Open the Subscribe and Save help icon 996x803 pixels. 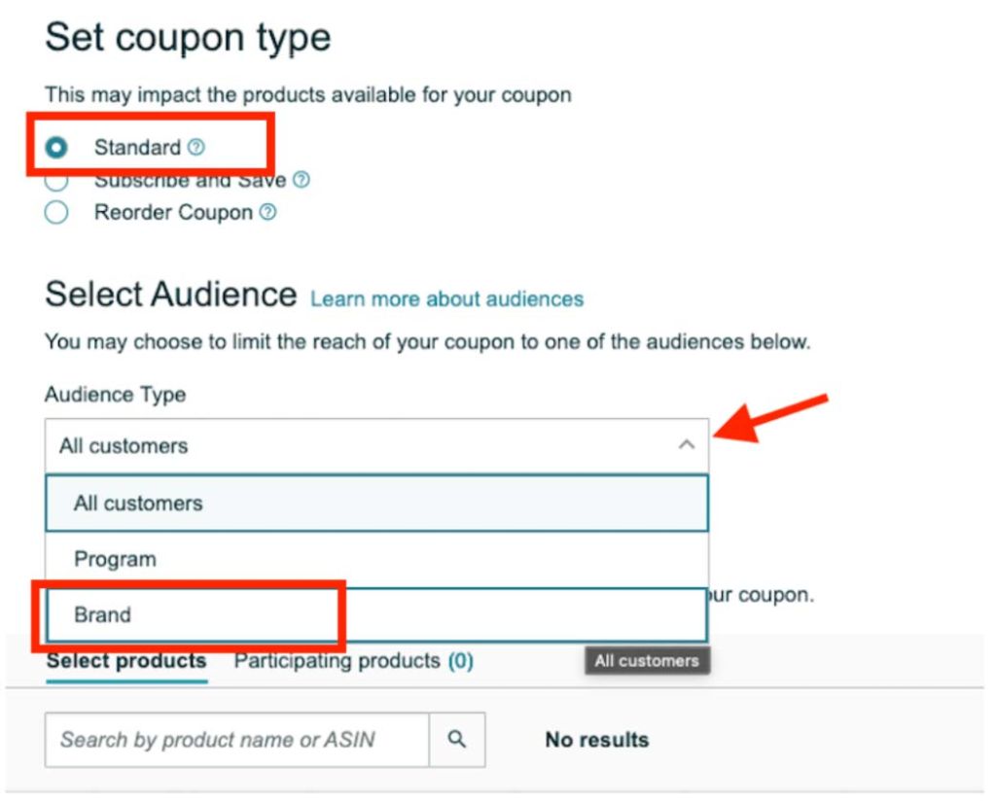tap(302, 180)
